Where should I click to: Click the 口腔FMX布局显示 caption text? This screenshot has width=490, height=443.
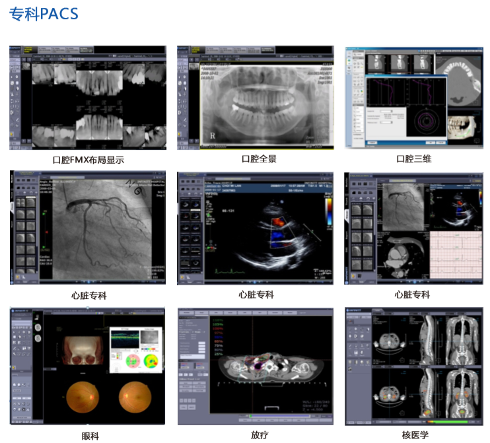(88, 159)
